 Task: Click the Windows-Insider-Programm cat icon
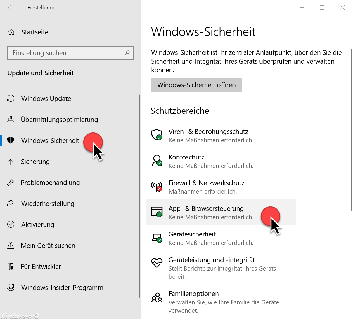[x=11, y=287]
